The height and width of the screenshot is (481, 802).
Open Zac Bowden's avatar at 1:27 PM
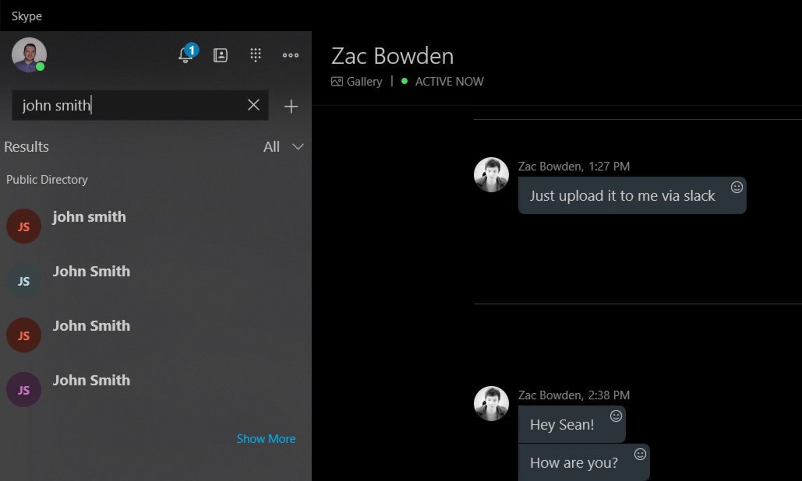[491, 174]
